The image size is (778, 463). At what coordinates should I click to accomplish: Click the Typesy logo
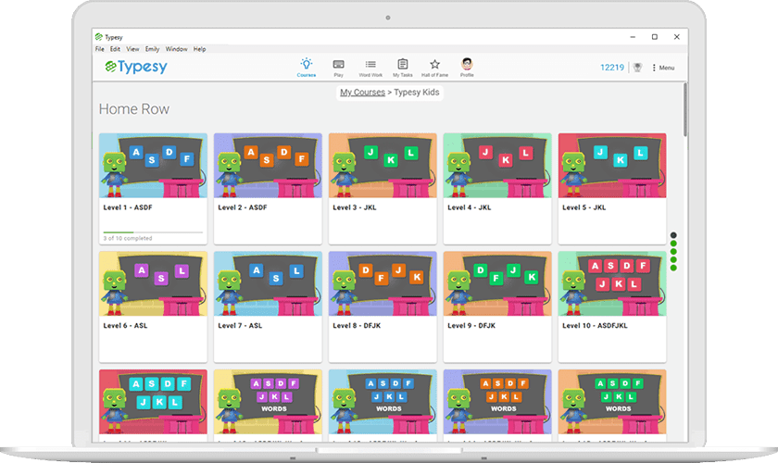click(x=136, y=67)
